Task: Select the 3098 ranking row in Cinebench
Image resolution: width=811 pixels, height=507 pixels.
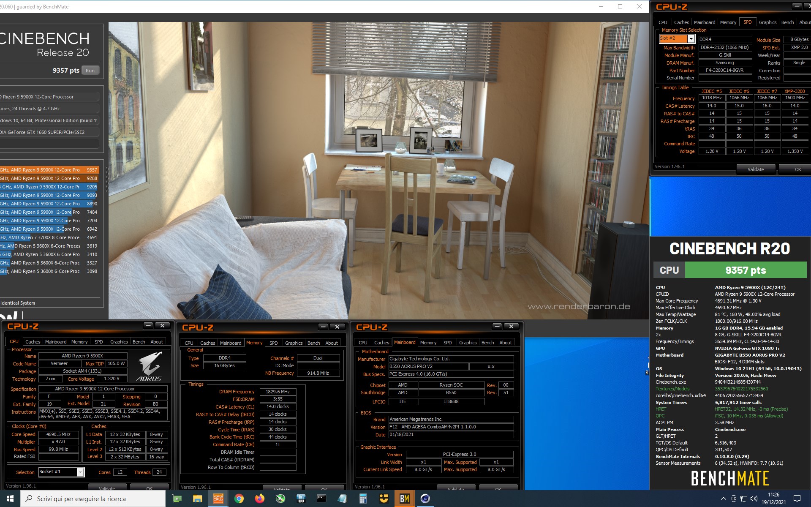Action: pyautogui.click(x=49, y=271)
